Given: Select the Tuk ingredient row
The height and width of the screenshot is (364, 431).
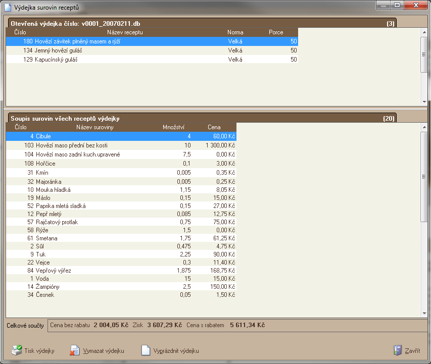Looking at the screenshot, I should pos(121,254).
